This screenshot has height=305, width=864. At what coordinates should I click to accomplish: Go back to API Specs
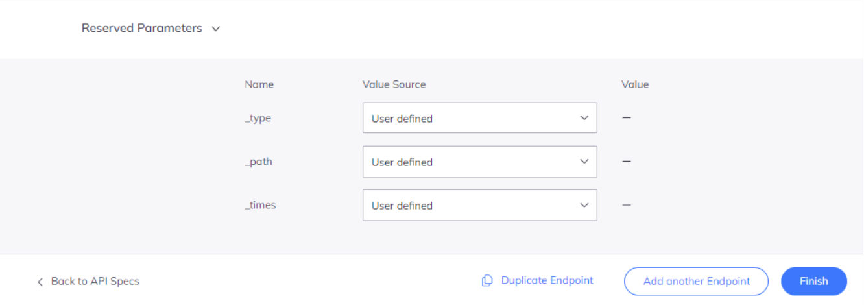click(95, 281)
